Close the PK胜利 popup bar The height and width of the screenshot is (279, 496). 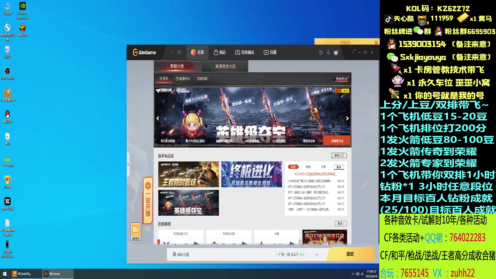tap(376, 43)
